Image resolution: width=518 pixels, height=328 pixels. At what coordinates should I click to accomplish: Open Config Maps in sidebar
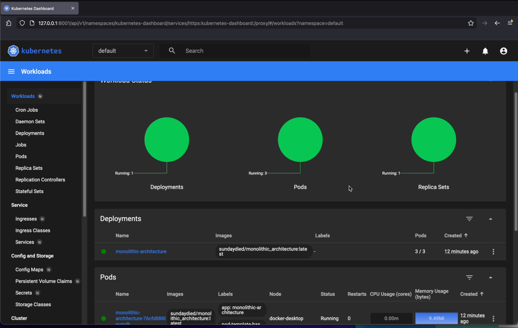click(29, 270)
